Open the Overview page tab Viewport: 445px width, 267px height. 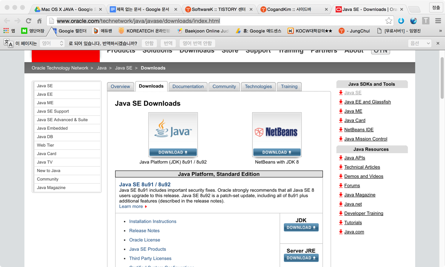121,86
